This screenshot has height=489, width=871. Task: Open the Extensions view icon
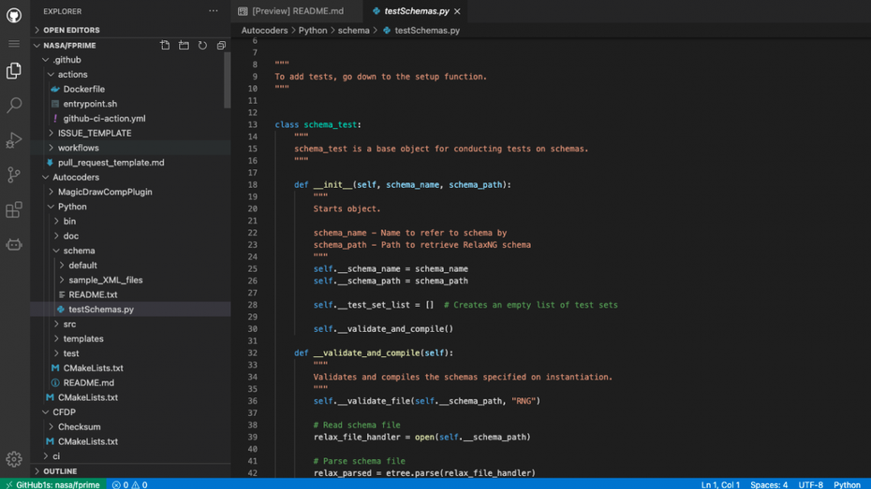[x=14, y=210]
